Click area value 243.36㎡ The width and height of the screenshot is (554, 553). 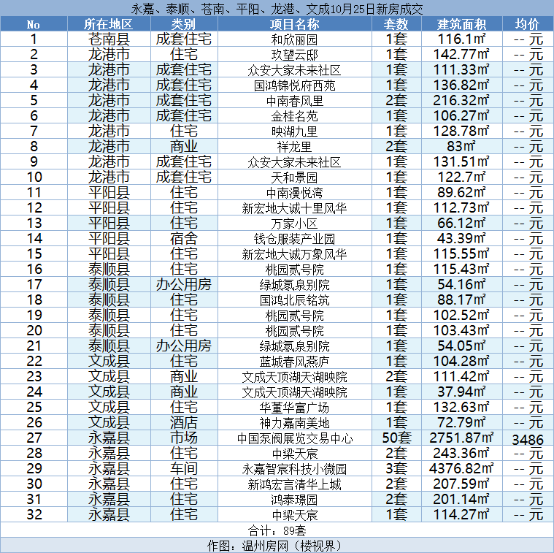461,453
